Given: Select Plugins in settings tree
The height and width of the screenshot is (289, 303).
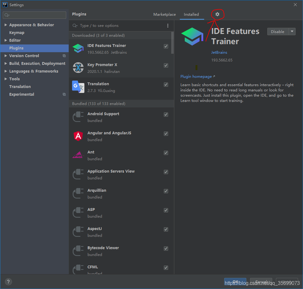Looking at the screenshot, I should [34, 48].
